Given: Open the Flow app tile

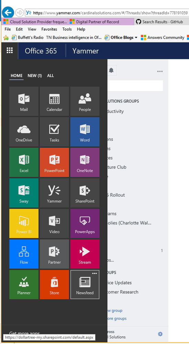Looking at the screenshot, I should (24, 254).
